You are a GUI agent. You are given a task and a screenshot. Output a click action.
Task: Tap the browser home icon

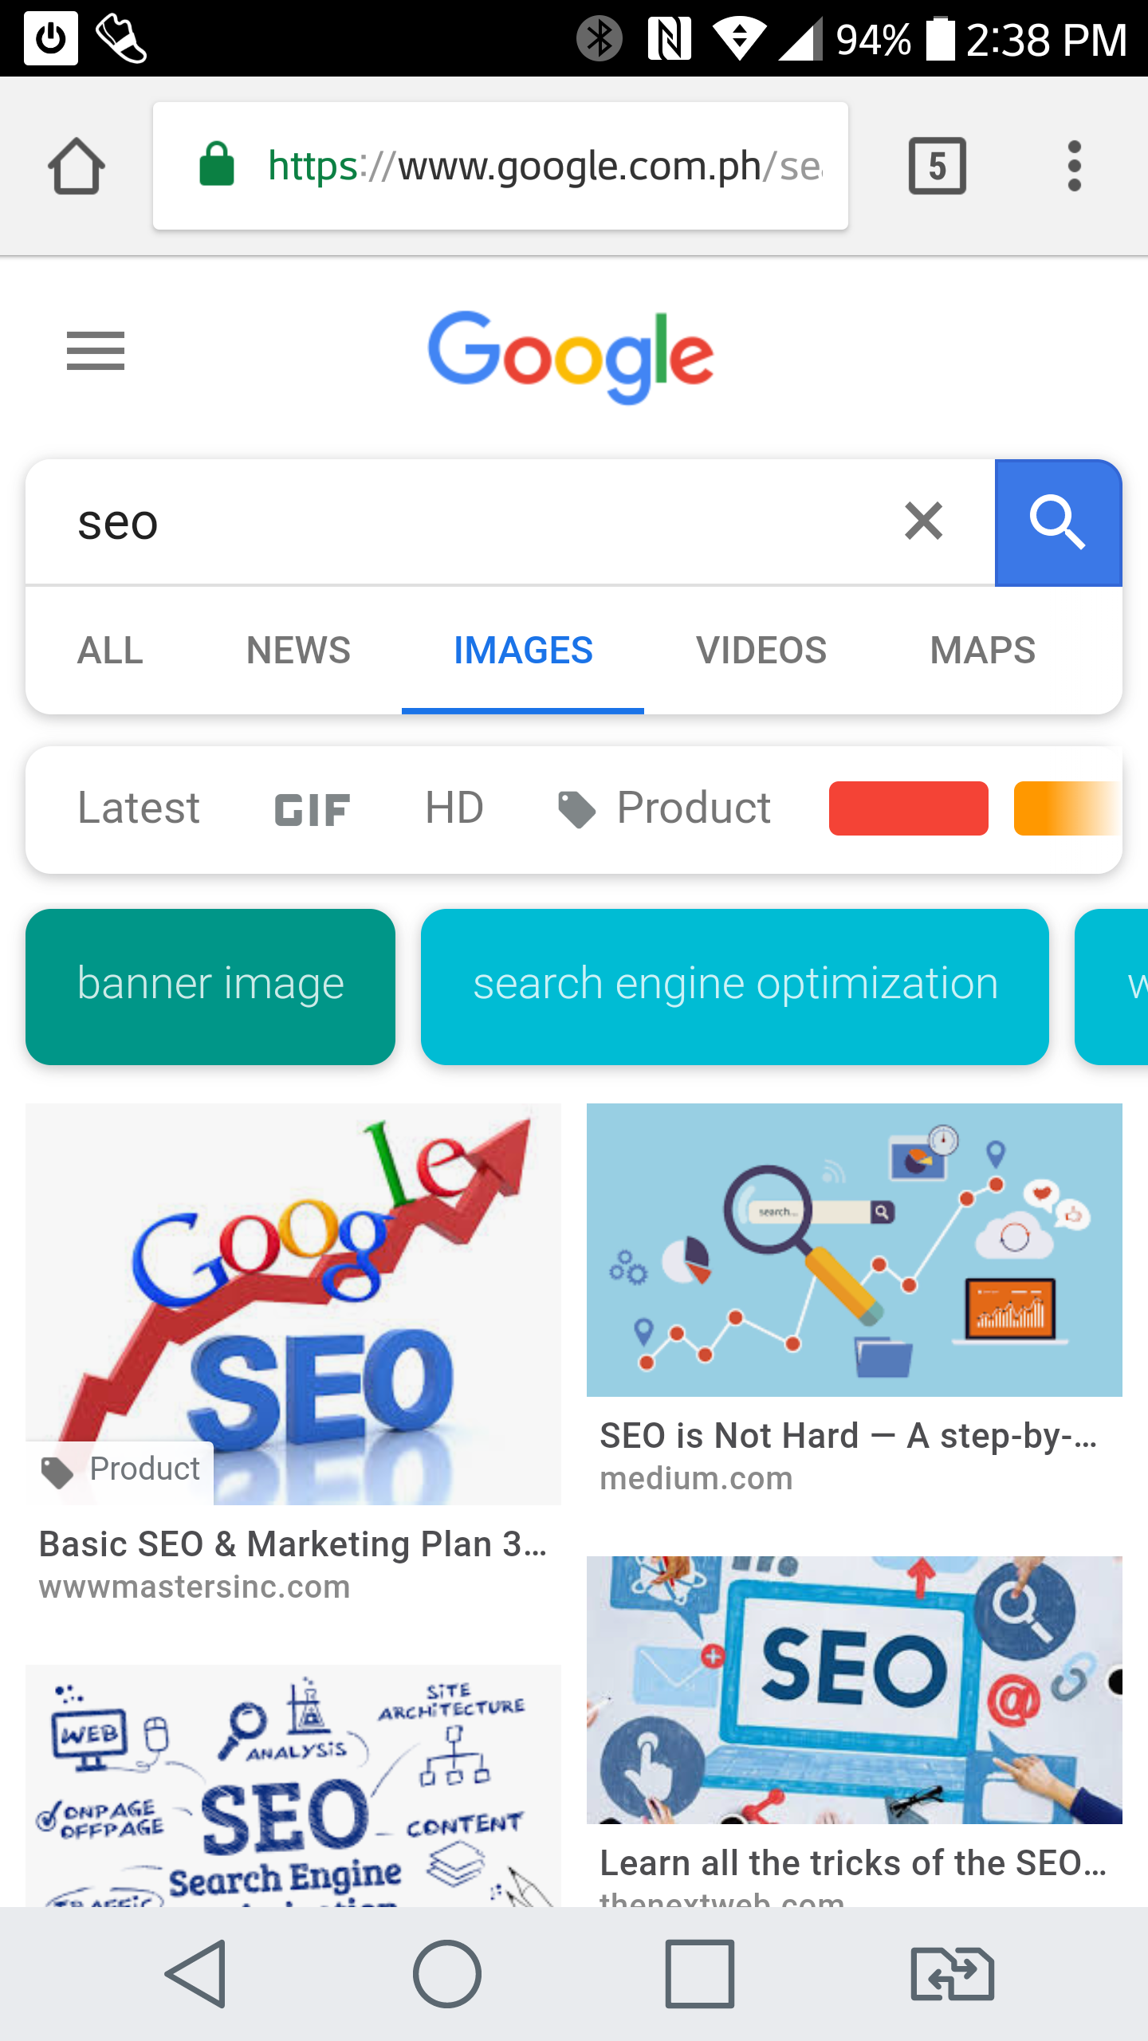click(77, 166)
